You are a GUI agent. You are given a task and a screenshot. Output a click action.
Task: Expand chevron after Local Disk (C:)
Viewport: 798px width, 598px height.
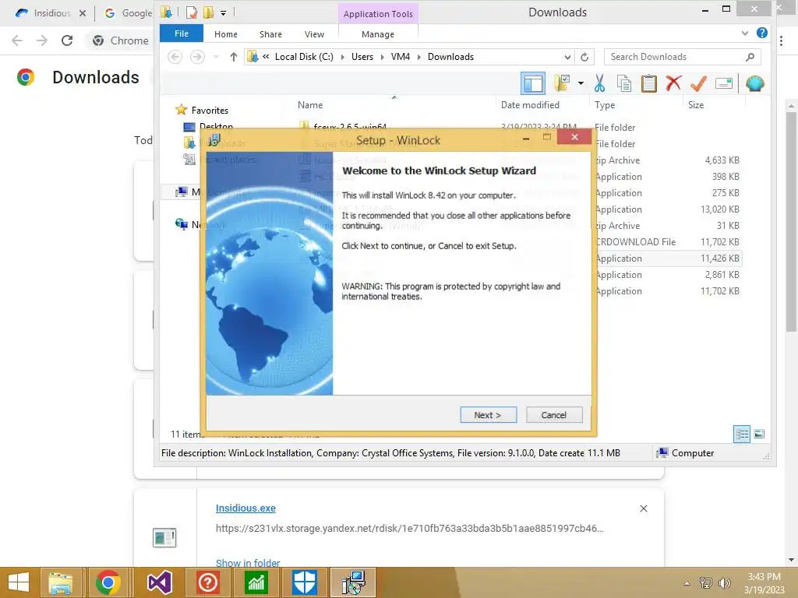(x=343, y=57)
